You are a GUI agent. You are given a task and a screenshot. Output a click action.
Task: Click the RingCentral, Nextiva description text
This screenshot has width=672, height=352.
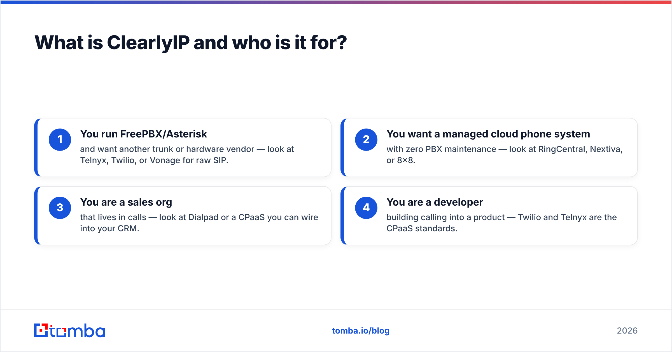505,155
